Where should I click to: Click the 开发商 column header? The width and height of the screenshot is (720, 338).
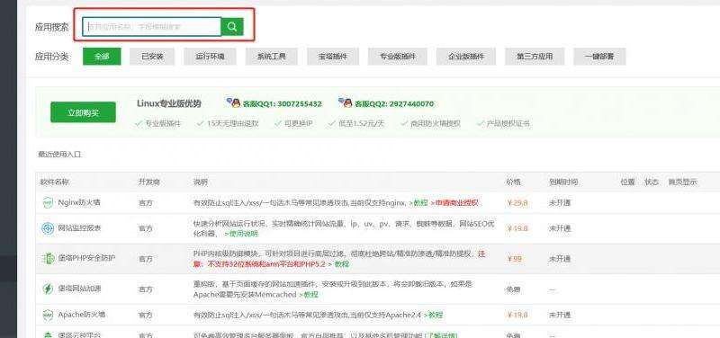[x=149, y=182]
